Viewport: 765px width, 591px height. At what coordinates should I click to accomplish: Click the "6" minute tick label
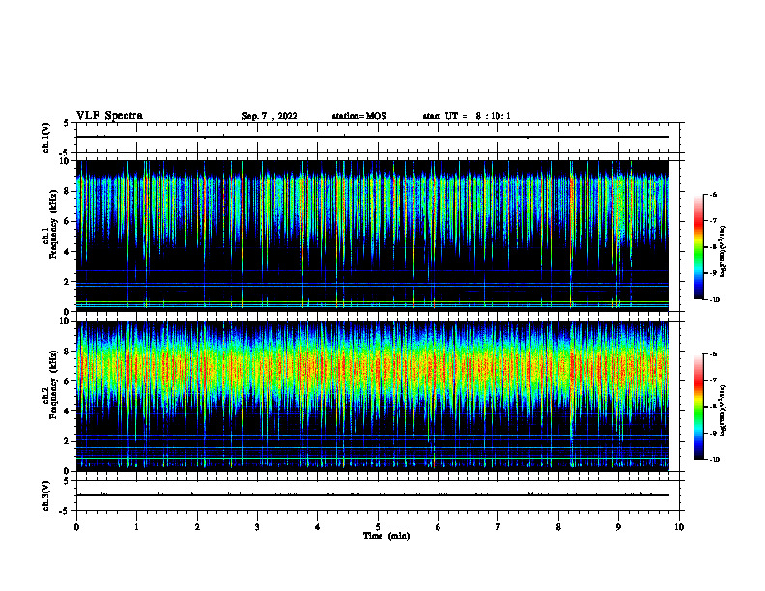coord(438,527)
